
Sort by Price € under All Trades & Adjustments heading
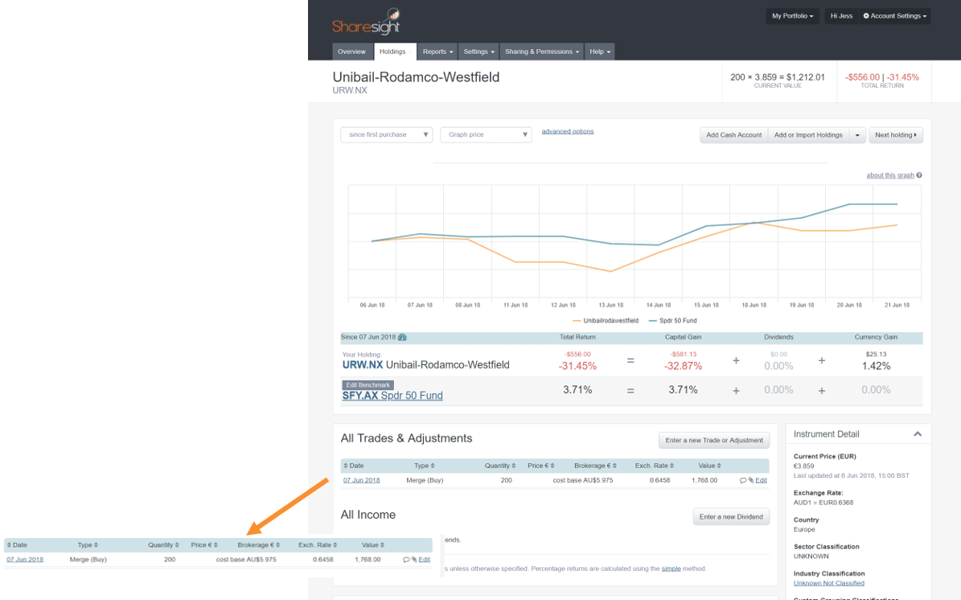(541, 466)
